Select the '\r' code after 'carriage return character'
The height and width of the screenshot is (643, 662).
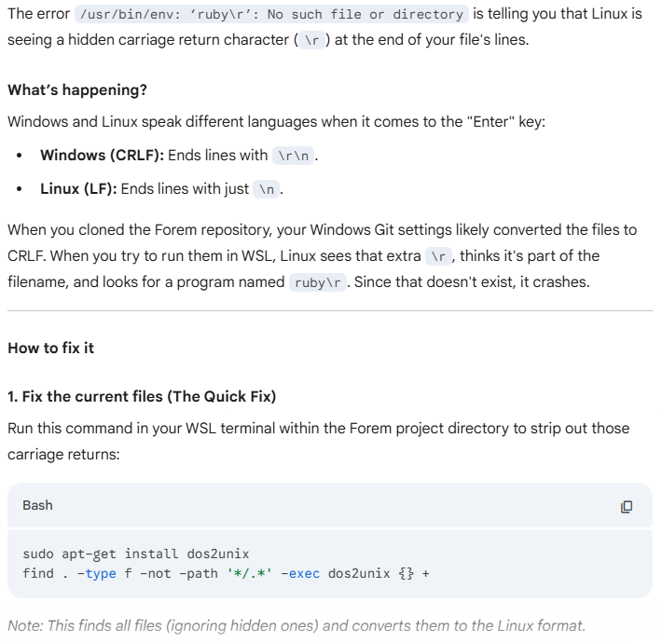[312, 40]
